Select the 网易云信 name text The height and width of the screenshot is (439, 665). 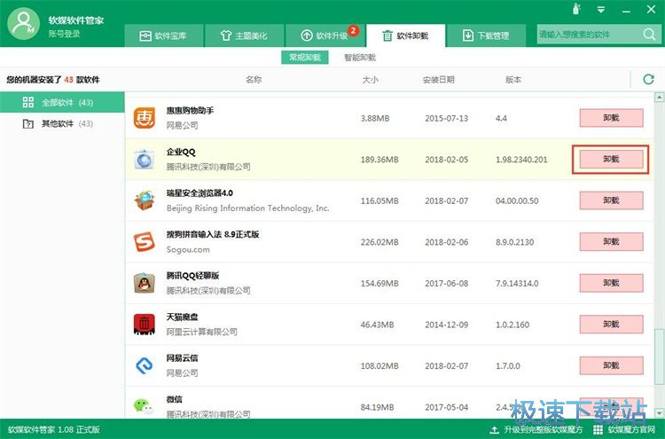(182, 357)
